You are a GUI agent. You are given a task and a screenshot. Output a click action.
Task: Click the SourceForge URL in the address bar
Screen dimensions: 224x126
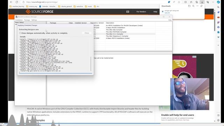pos(42,2)
